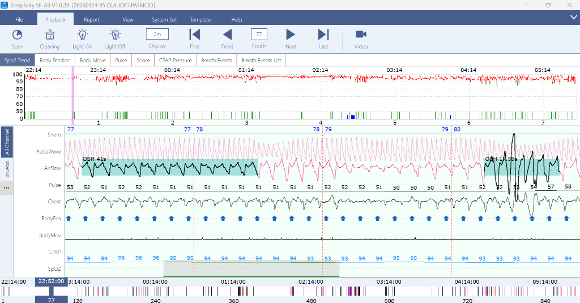
Task: Click the bottom timeline position slider at 77
Action: [51, 300]
